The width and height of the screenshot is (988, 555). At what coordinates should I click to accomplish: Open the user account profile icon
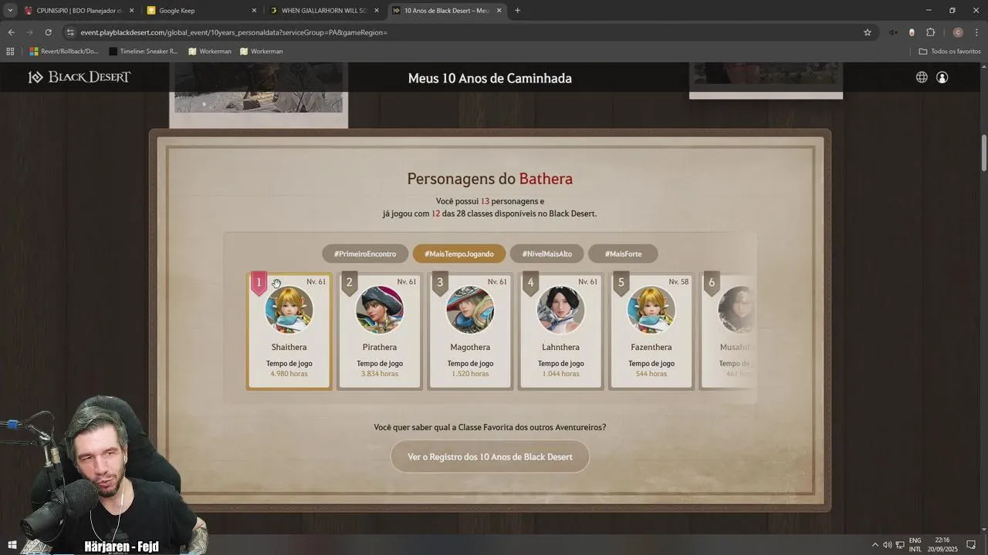click(x=942, y=77)
